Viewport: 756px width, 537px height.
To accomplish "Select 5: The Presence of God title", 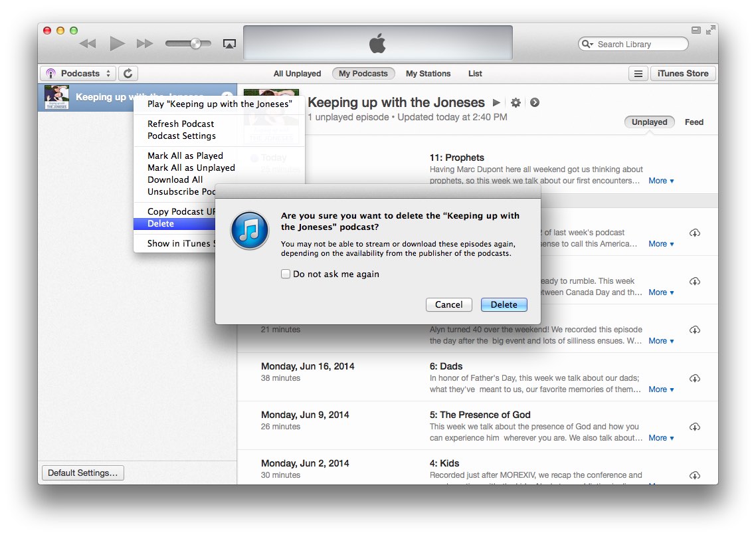I will [x=480, y=415].
